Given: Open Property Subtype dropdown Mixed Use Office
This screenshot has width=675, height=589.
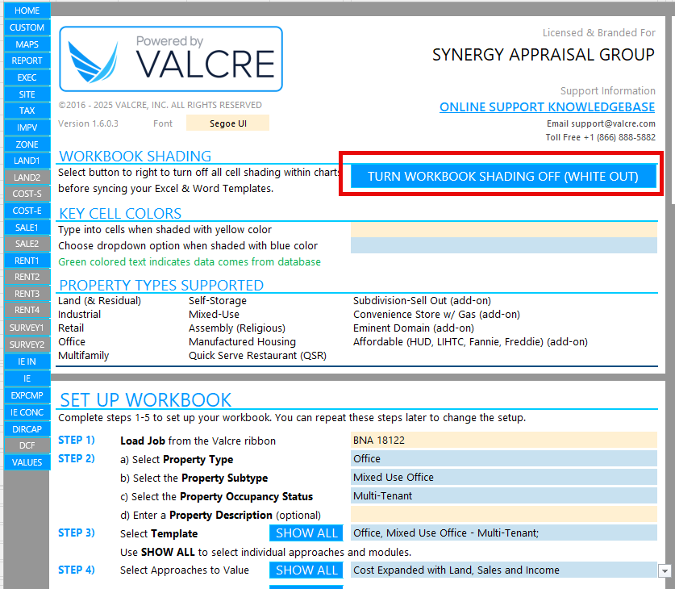Looking at the screenshot, I should [504, 477].
